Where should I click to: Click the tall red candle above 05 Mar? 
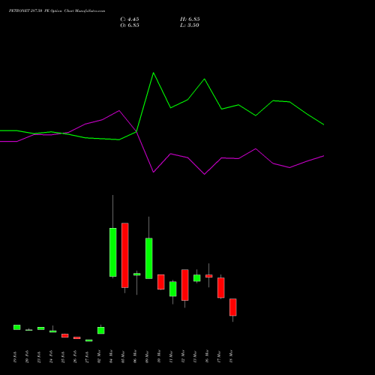pyautogui.click(x=125, y=255)
